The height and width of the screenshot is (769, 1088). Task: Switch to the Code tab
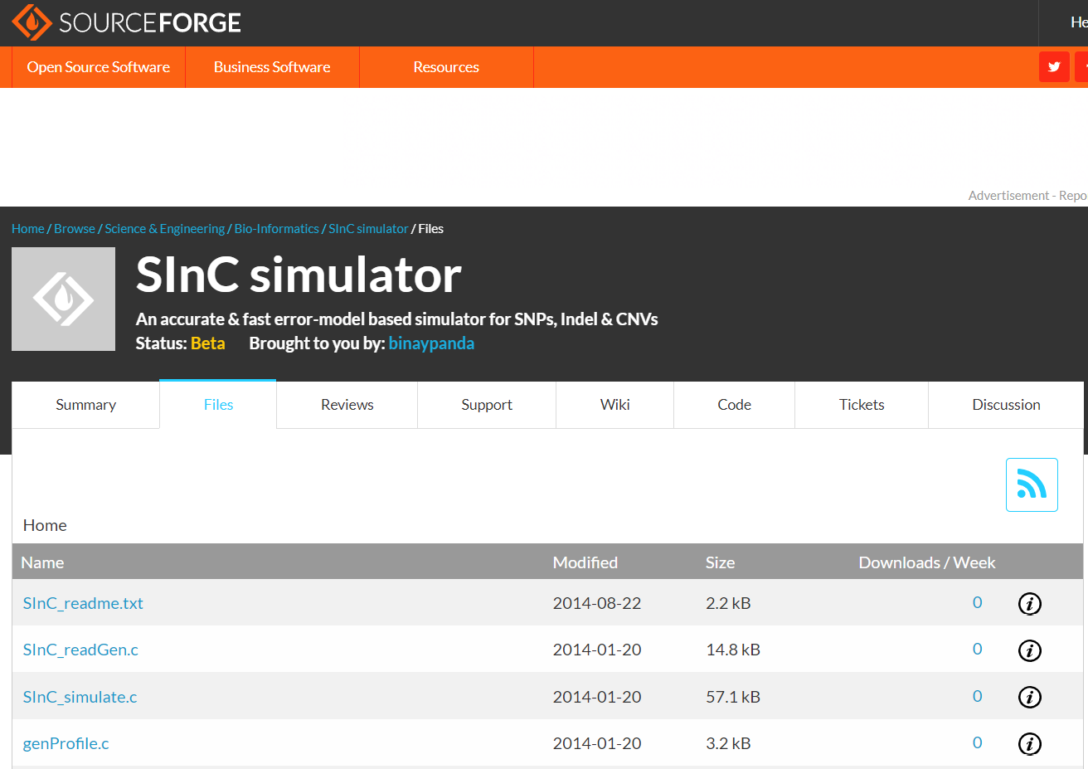pyautogui.click(x=735, y=405)
